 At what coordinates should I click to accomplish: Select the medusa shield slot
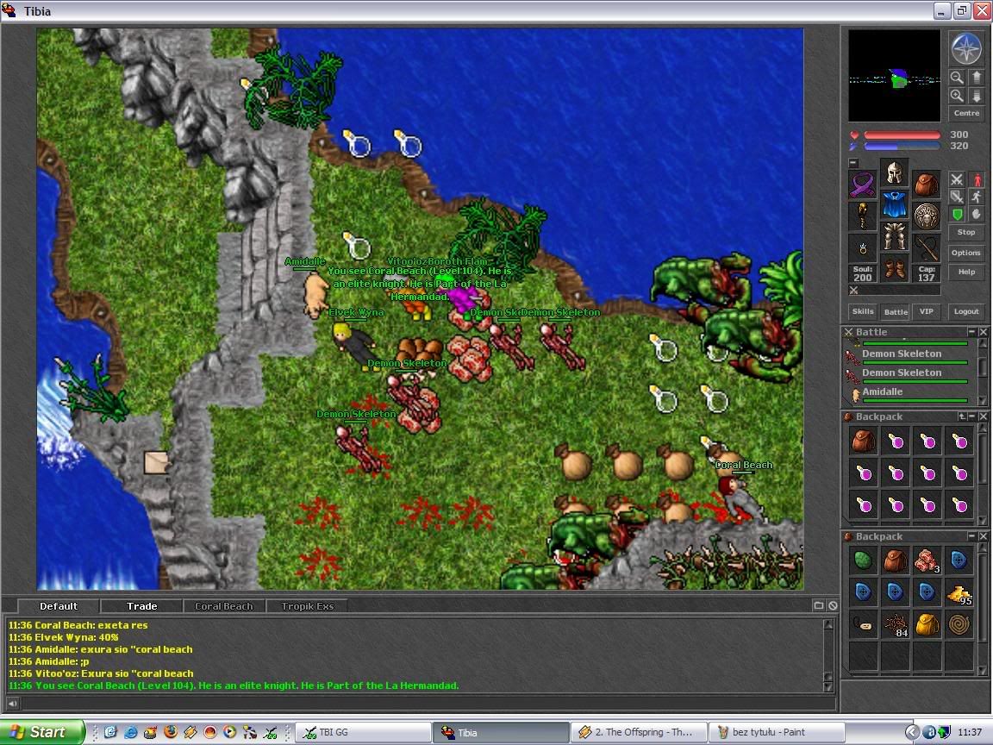click(x=926, y=216)
